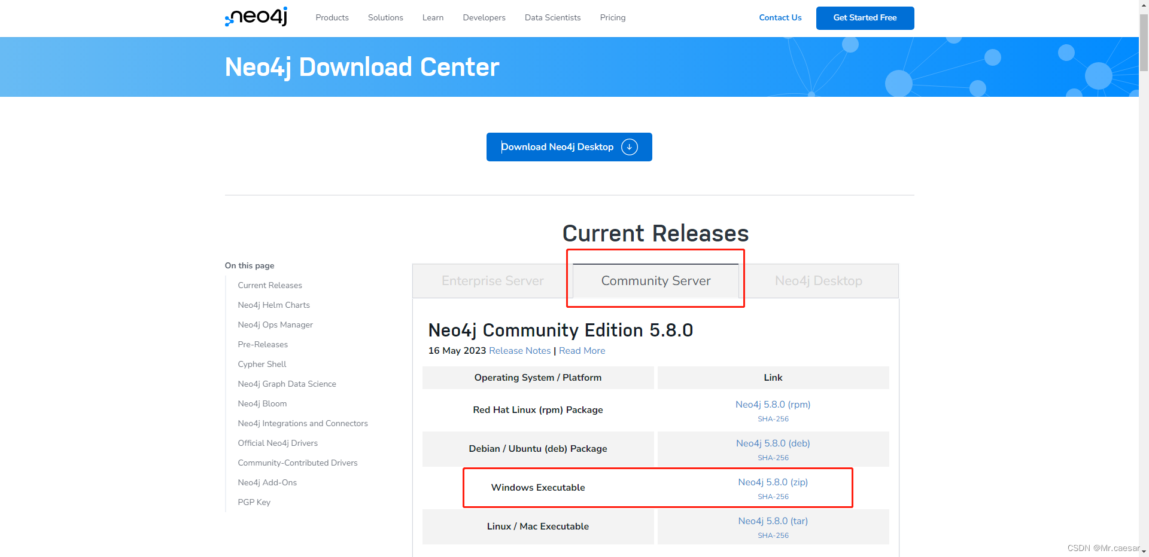The image size is (1149, 557).
Task: Click the 'Neo4j Download Center' title
Action: coord(361,67)
